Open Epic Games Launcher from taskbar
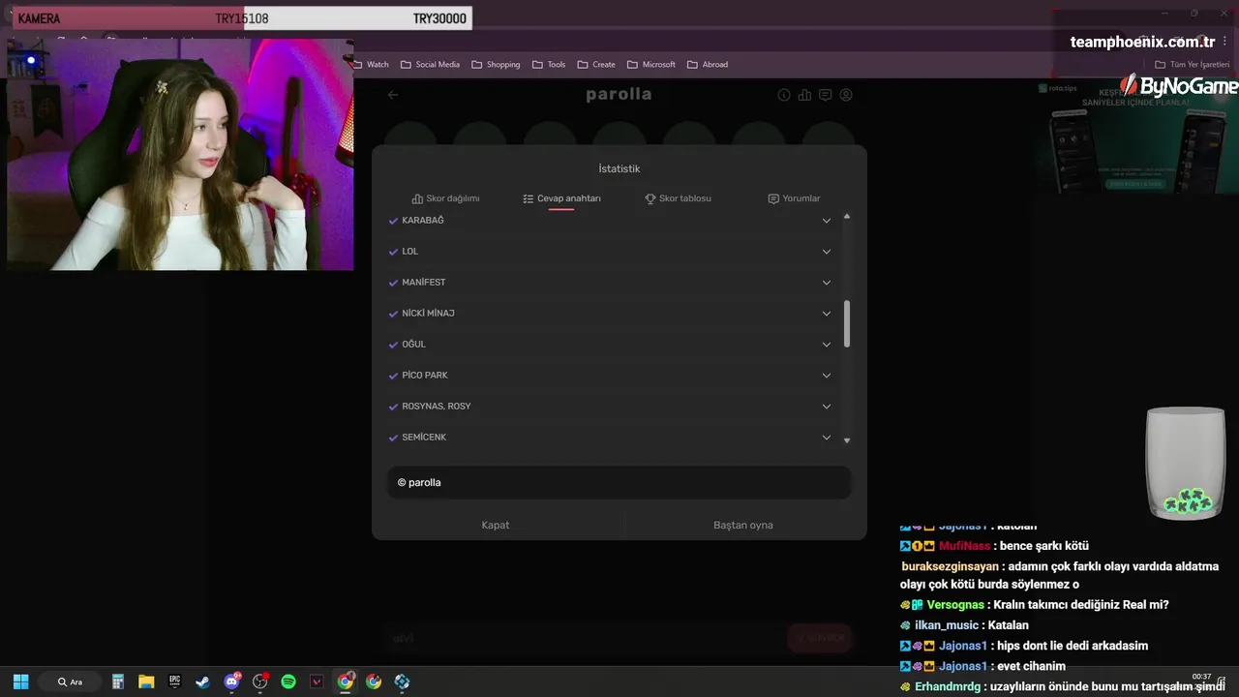1239x697 pixels. click(174, 682)
